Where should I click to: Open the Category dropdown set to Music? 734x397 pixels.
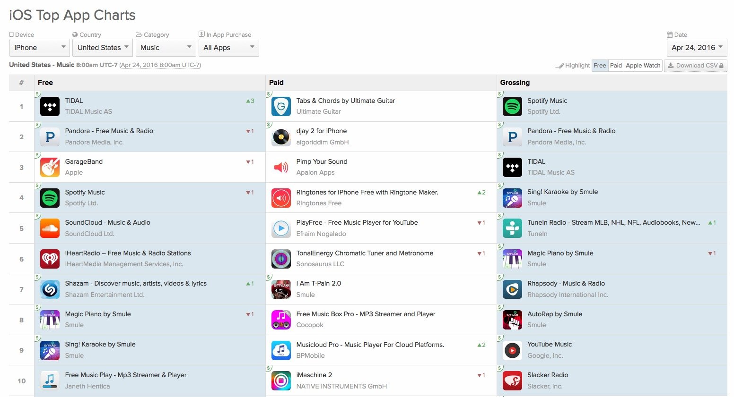tap(166, 48)
